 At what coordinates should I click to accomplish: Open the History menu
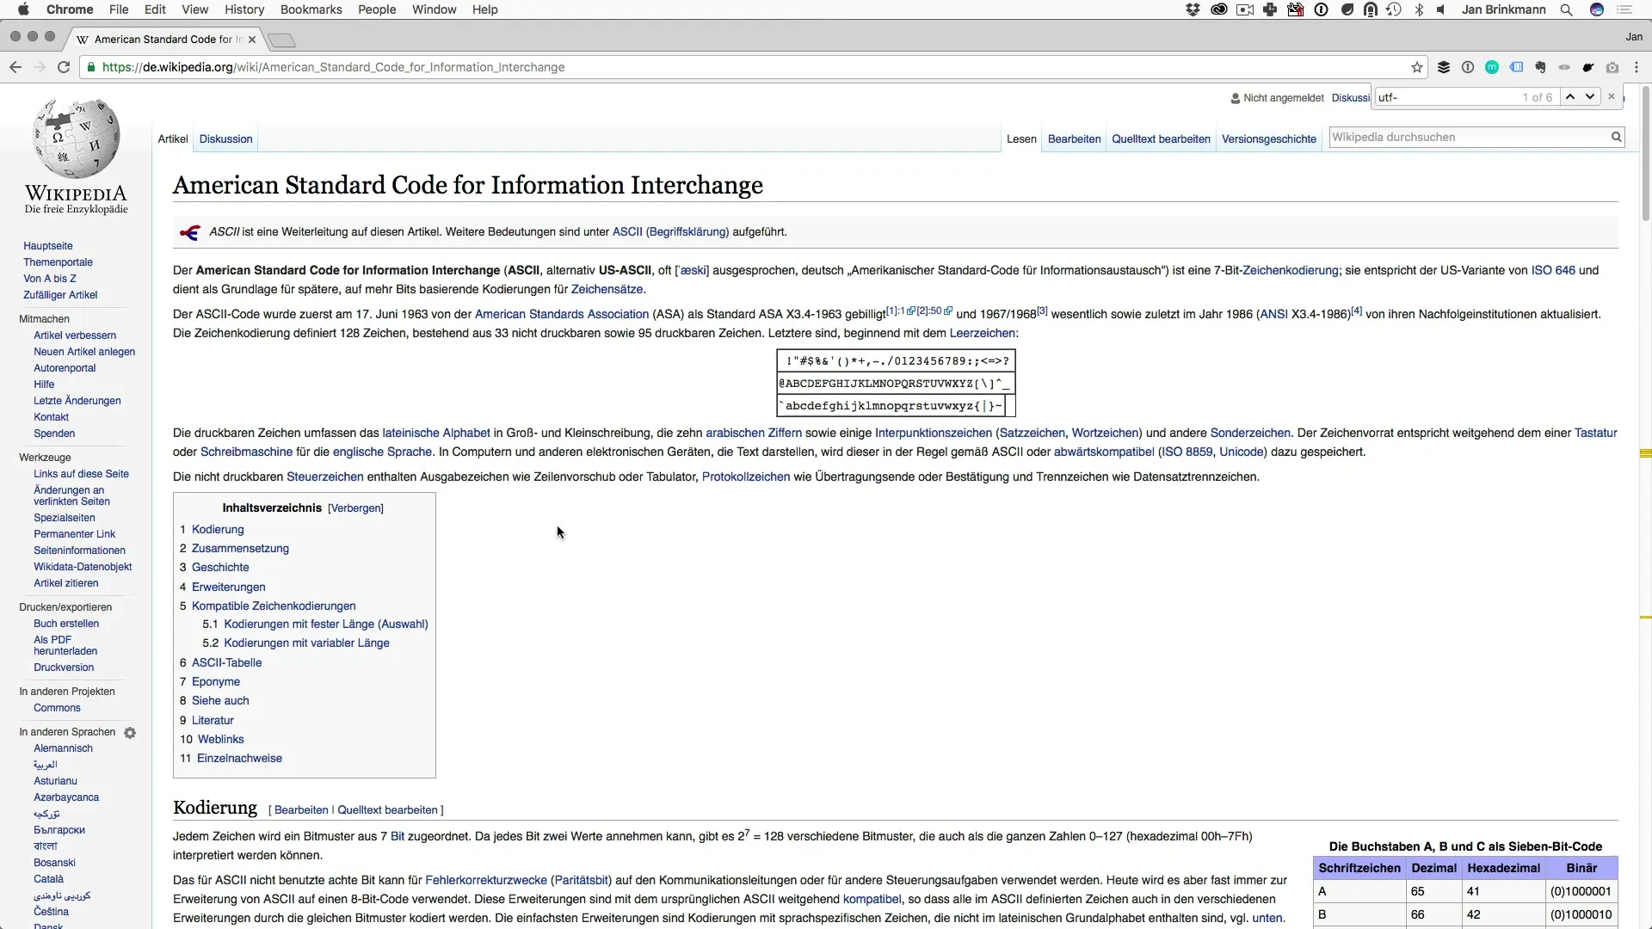(244, 9)
